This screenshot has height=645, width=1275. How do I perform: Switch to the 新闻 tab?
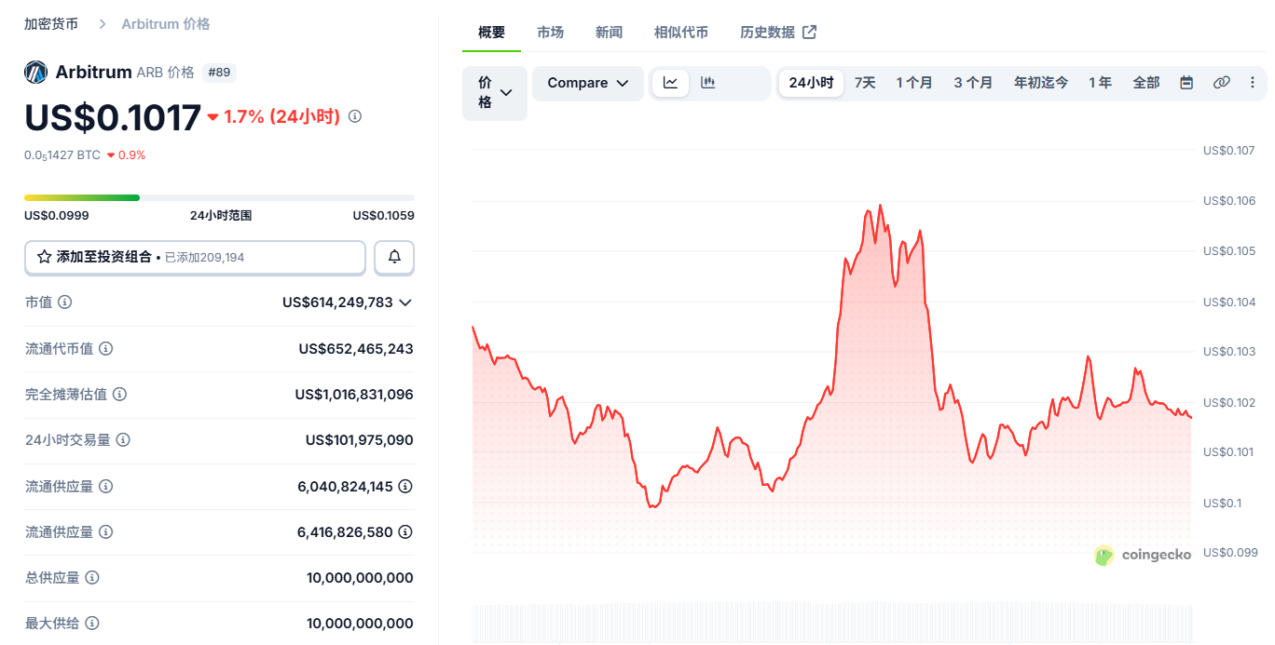pyautogui.click(x=609, y=33)
